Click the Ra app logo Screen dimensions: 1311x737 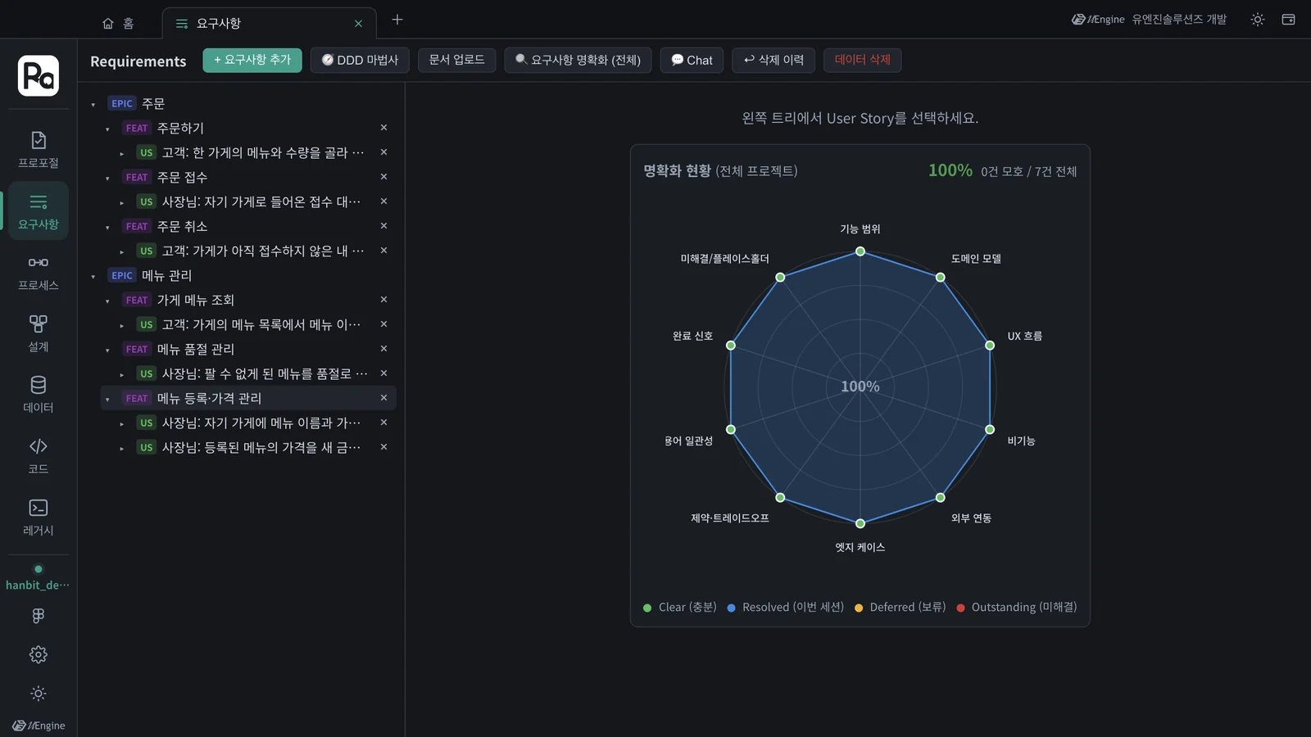(x=39, y=76)
